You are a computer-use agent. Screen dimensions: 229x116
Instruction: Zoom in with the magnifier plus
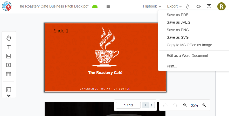[204, 105]
